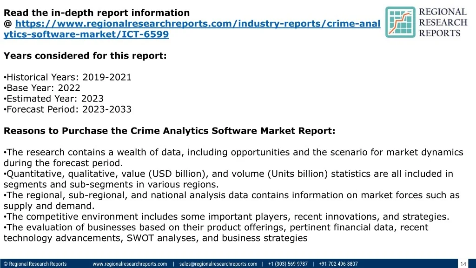This screenshot has width=476, height=268.
Task: Click the 'Read the in-depth report information' heading
Action: (97, 13)
